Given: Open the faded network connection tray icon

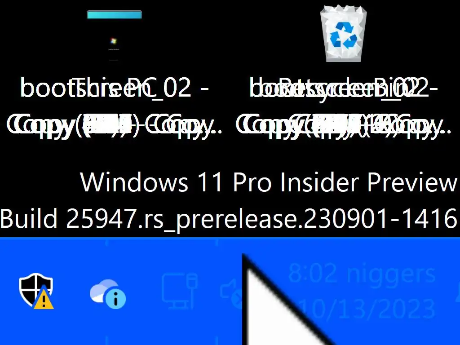Looking at the screenshot, I should (x=180, y=291).
